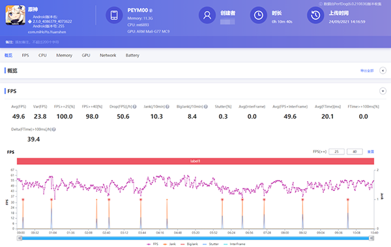Open the Battery tab
This screenshot has height=247, width=391.
132,55
